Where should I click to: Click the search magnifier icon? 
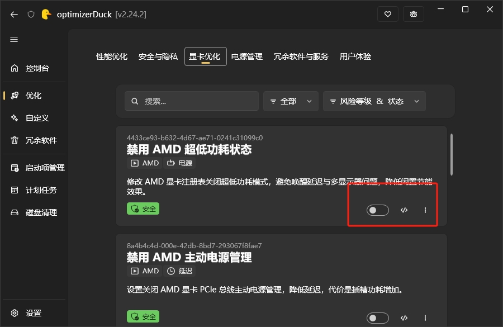135,101
